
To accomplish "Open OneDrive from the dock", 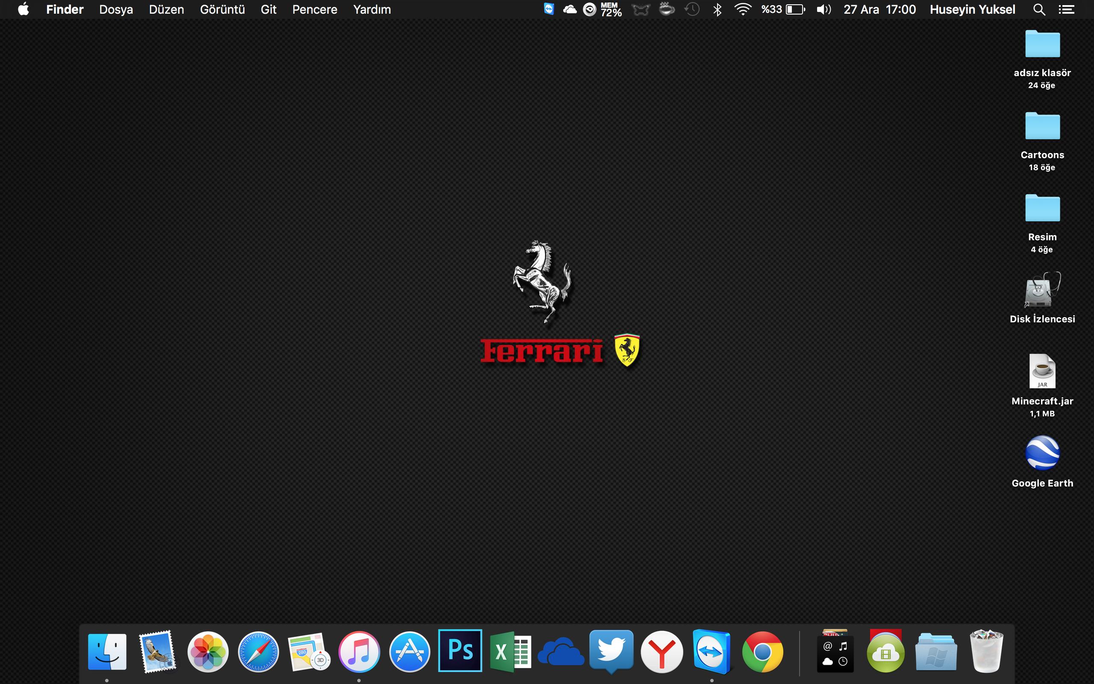I will click(x=561, y=652).
